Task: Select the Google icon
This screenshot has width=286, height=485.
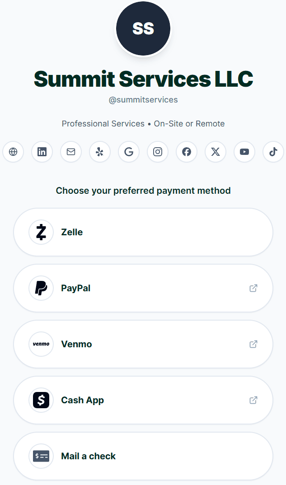Action: 128,152
